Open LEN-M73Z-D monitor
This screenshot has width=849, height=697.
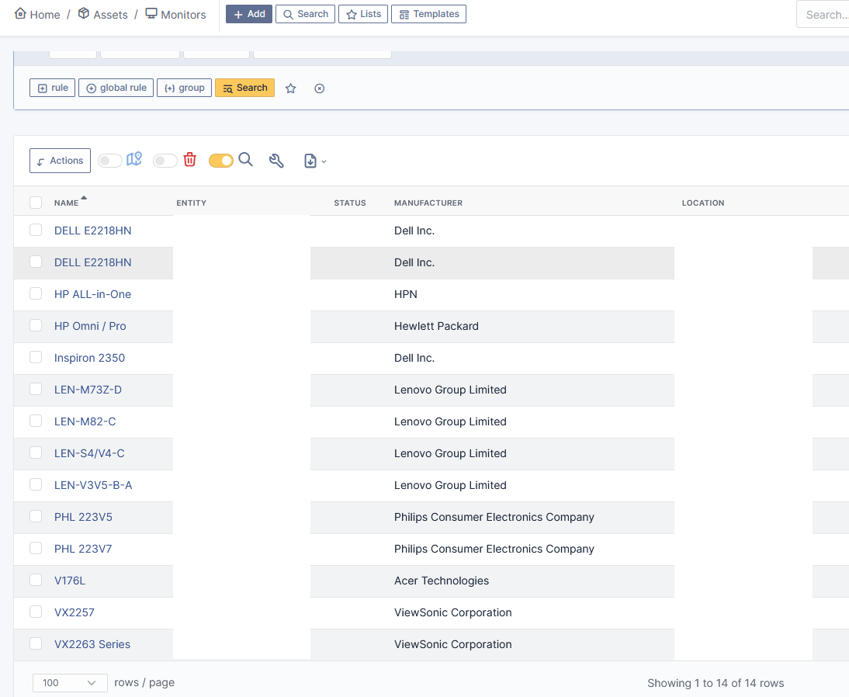tap(88, 390)
